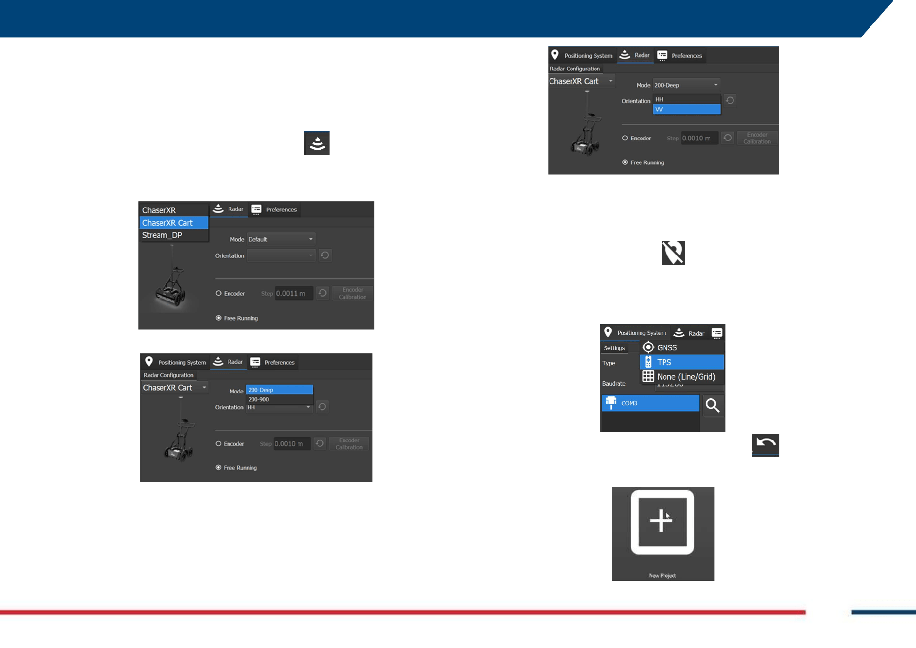This screenshot has width=916, height=648.
Task: Pick the highlighted VV orientation option
Action: [x=687, y=109]
